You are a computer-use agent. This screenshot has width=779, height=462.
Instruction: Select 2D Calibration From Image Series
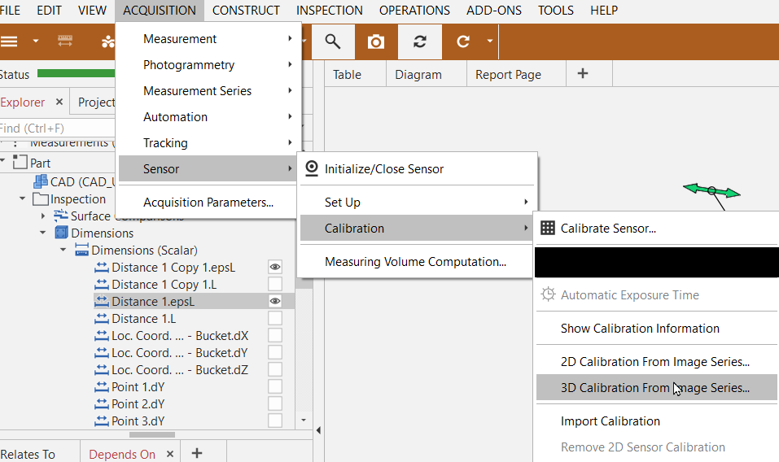(654, 362)
